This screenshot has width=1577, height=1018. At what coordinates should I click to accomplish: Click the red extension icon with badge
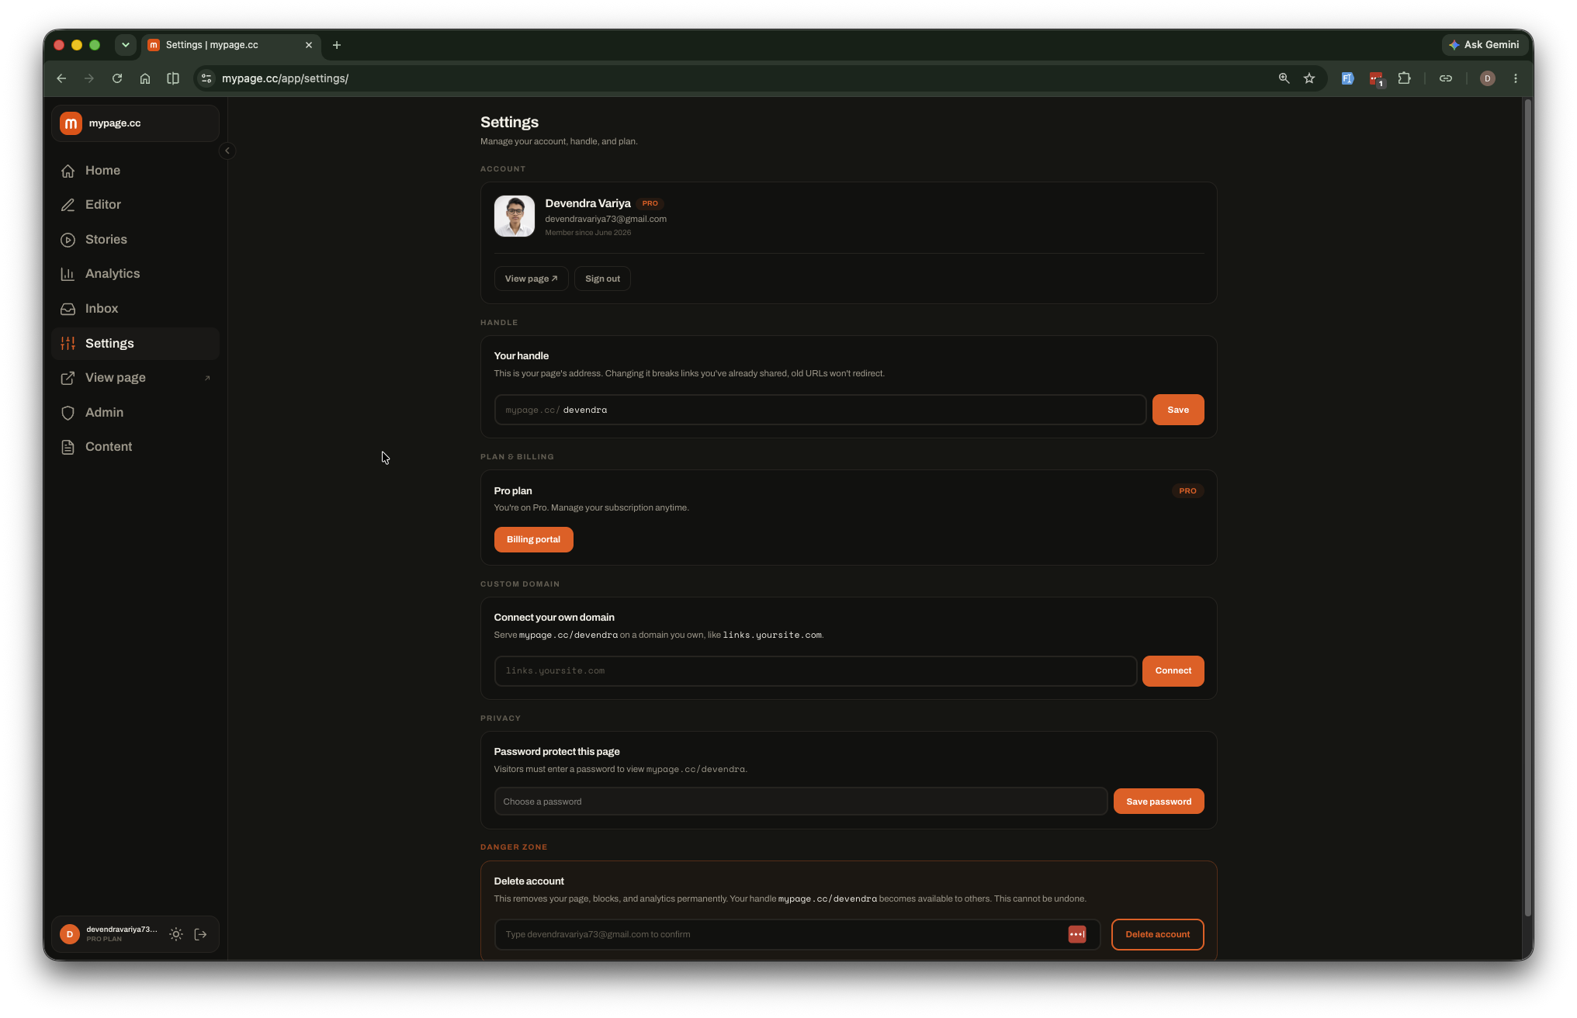point(1376,79)
